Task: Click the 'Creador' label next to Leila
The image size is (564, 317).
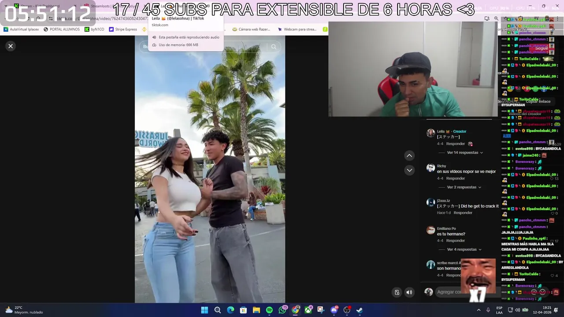Action: click(460, 131)
